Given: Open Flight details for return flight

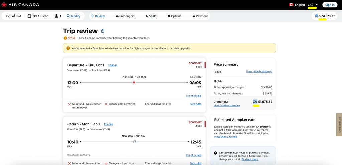Looking at the screenshot, I should pos(194,155).
